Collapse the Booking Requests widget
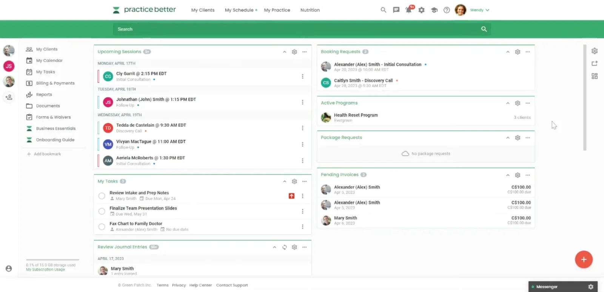 [x=508, y=52]
